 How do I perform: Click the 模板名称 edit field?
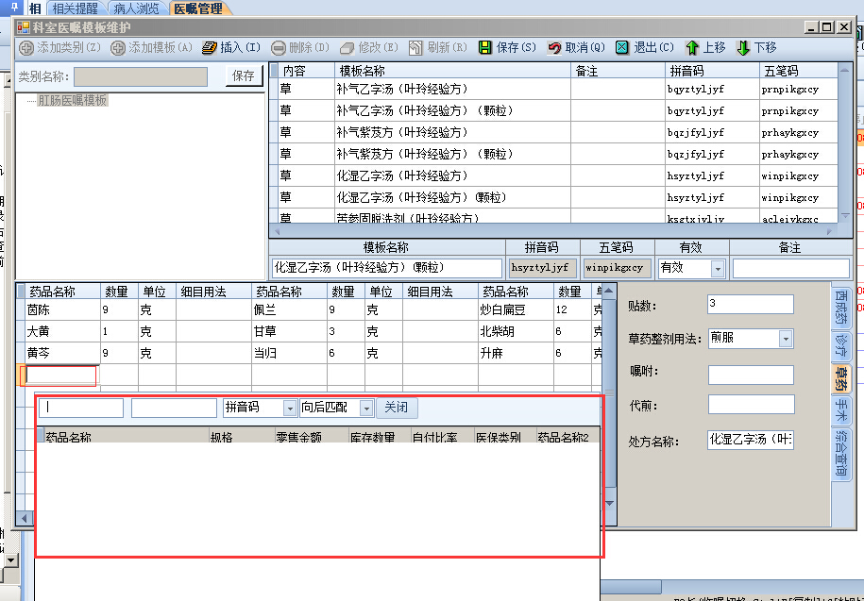(x=387, y=268)
